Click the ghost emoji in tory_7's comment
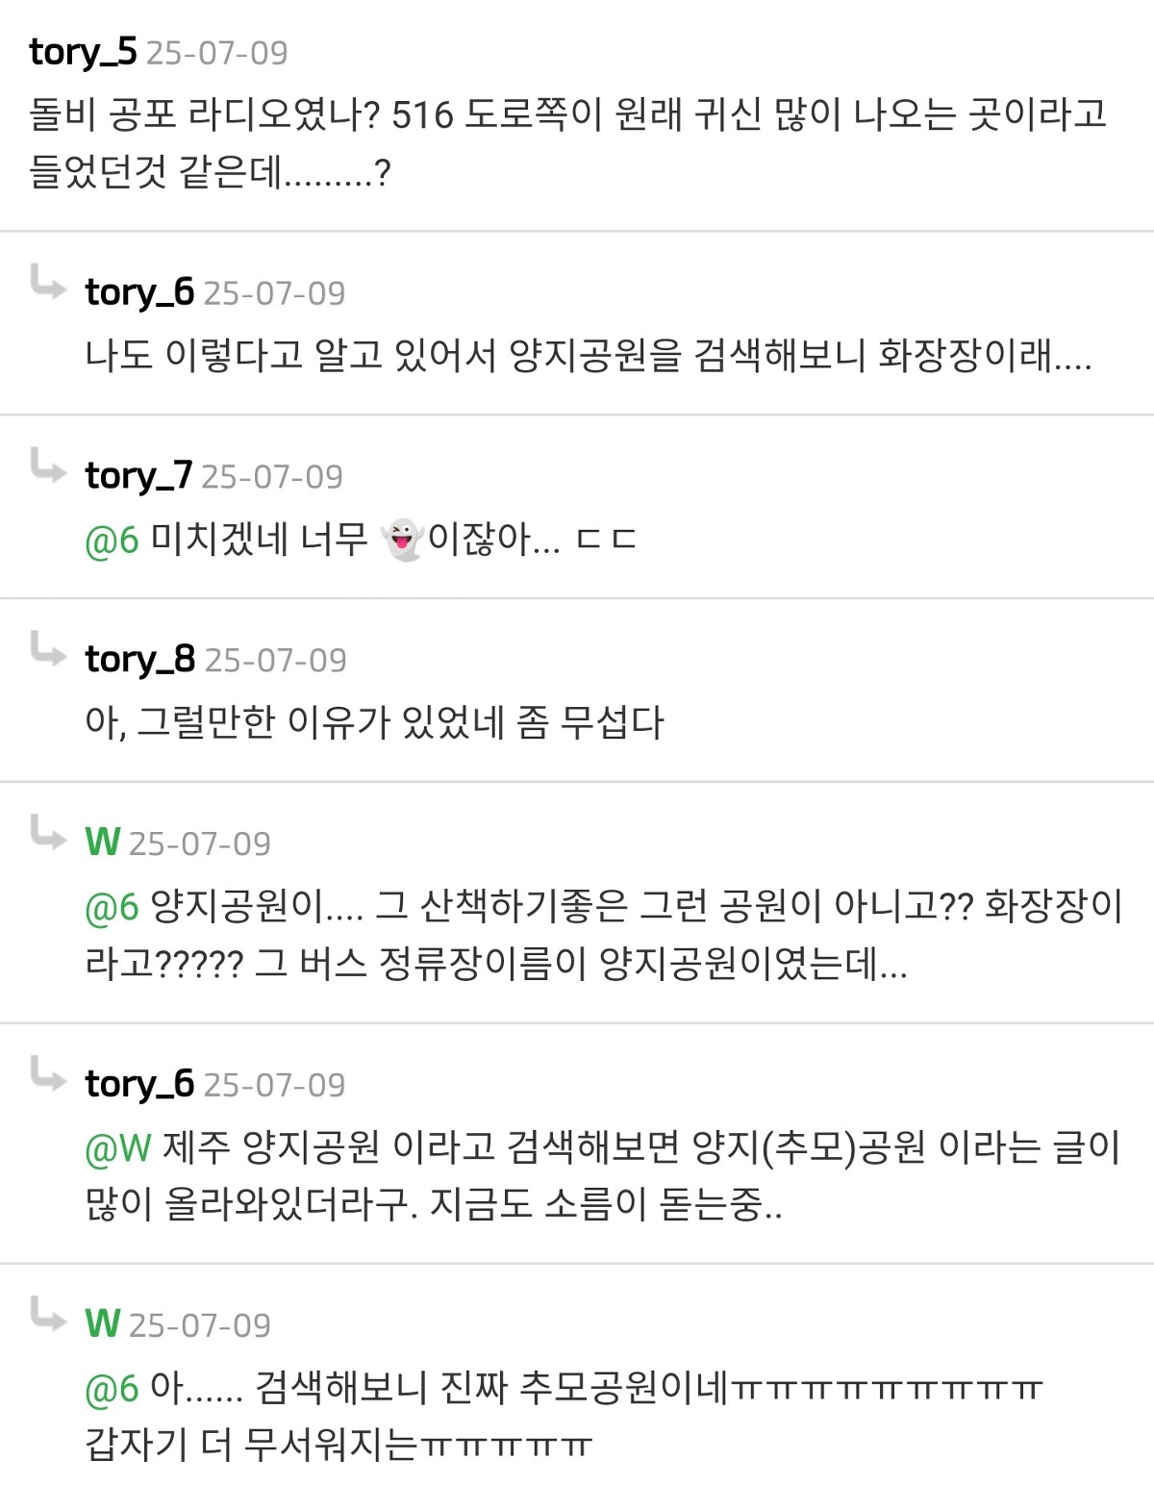Viewport: 1154px width, 1485px height. click(x=401, y=540)
